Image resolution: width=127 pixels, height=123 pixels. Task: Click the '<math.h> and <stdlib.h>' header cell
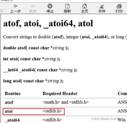pyautogui.click(x=66, y=102)
